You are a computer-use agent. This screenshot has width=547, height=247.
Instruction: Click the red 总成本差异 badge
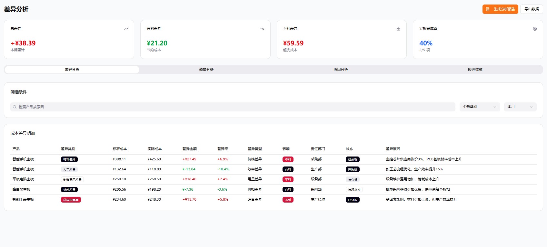(x=71, y=200)
